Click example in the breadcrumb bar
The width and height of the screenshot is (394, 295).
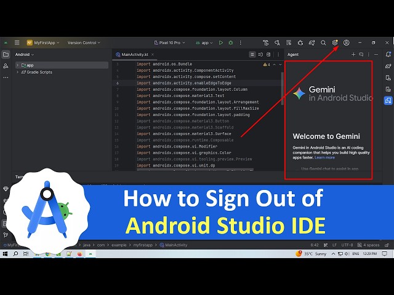[x=119, y=245]
